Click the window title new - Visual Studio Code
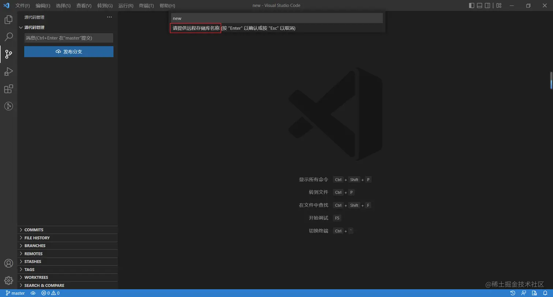 click(276, 5)
